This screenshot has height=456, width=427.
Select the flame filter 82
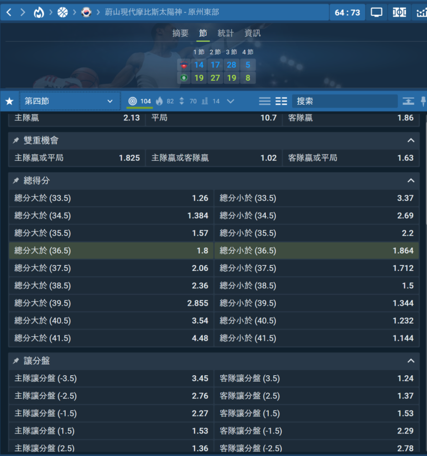point(165,101)
